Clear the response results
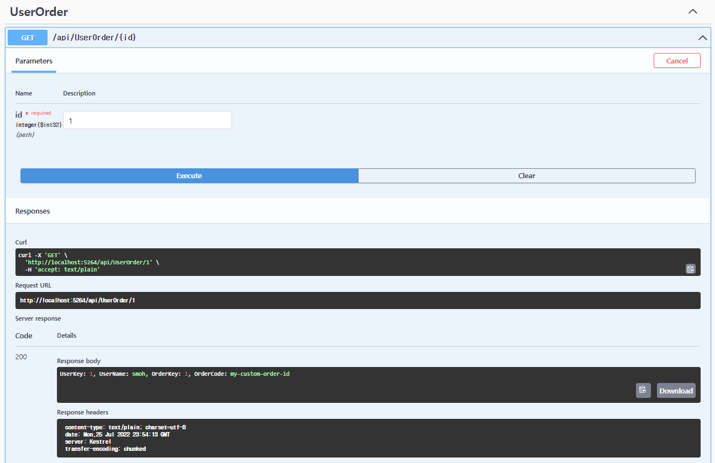715x463 pixels. (x=527, y=175)
